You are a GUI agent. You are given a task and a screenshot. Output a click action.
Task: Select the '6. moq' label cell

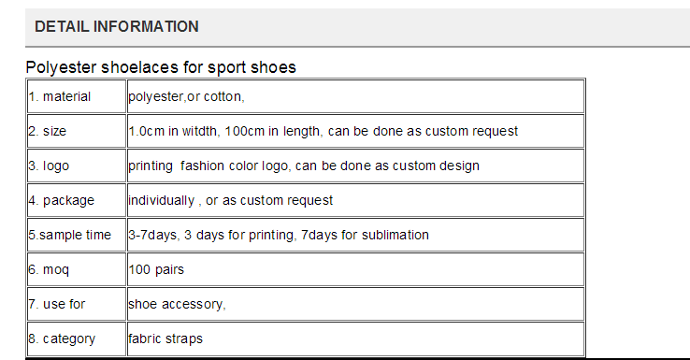(77, 269)
